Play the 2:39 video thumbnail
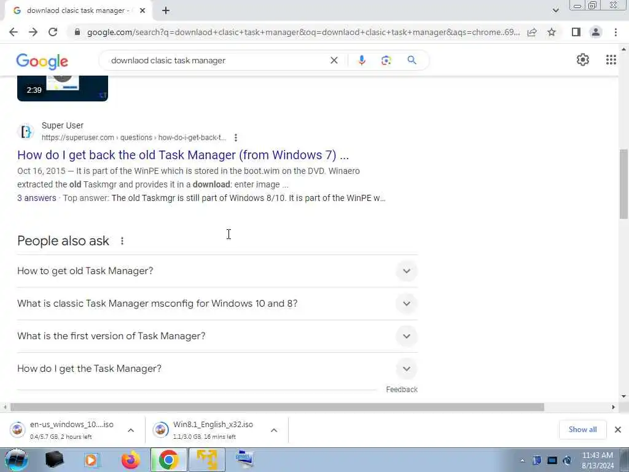Screen dimensions: 629x472 (x=63, y=88)
